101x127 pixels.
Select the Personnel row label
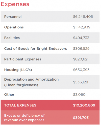[x=13, y=17]
